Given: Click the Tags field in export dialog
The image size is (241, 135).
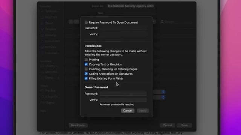Looking at the screenshot, I should pos(131,13).
